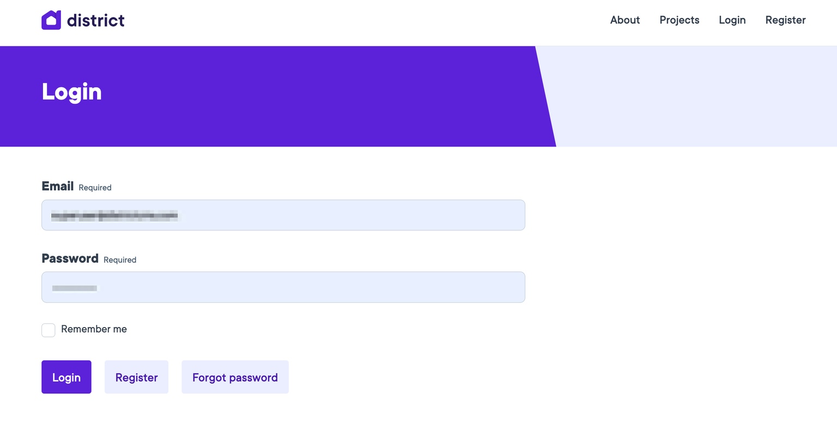Click the bold Email field label
The image size is (837, 443).
(57, 186)
